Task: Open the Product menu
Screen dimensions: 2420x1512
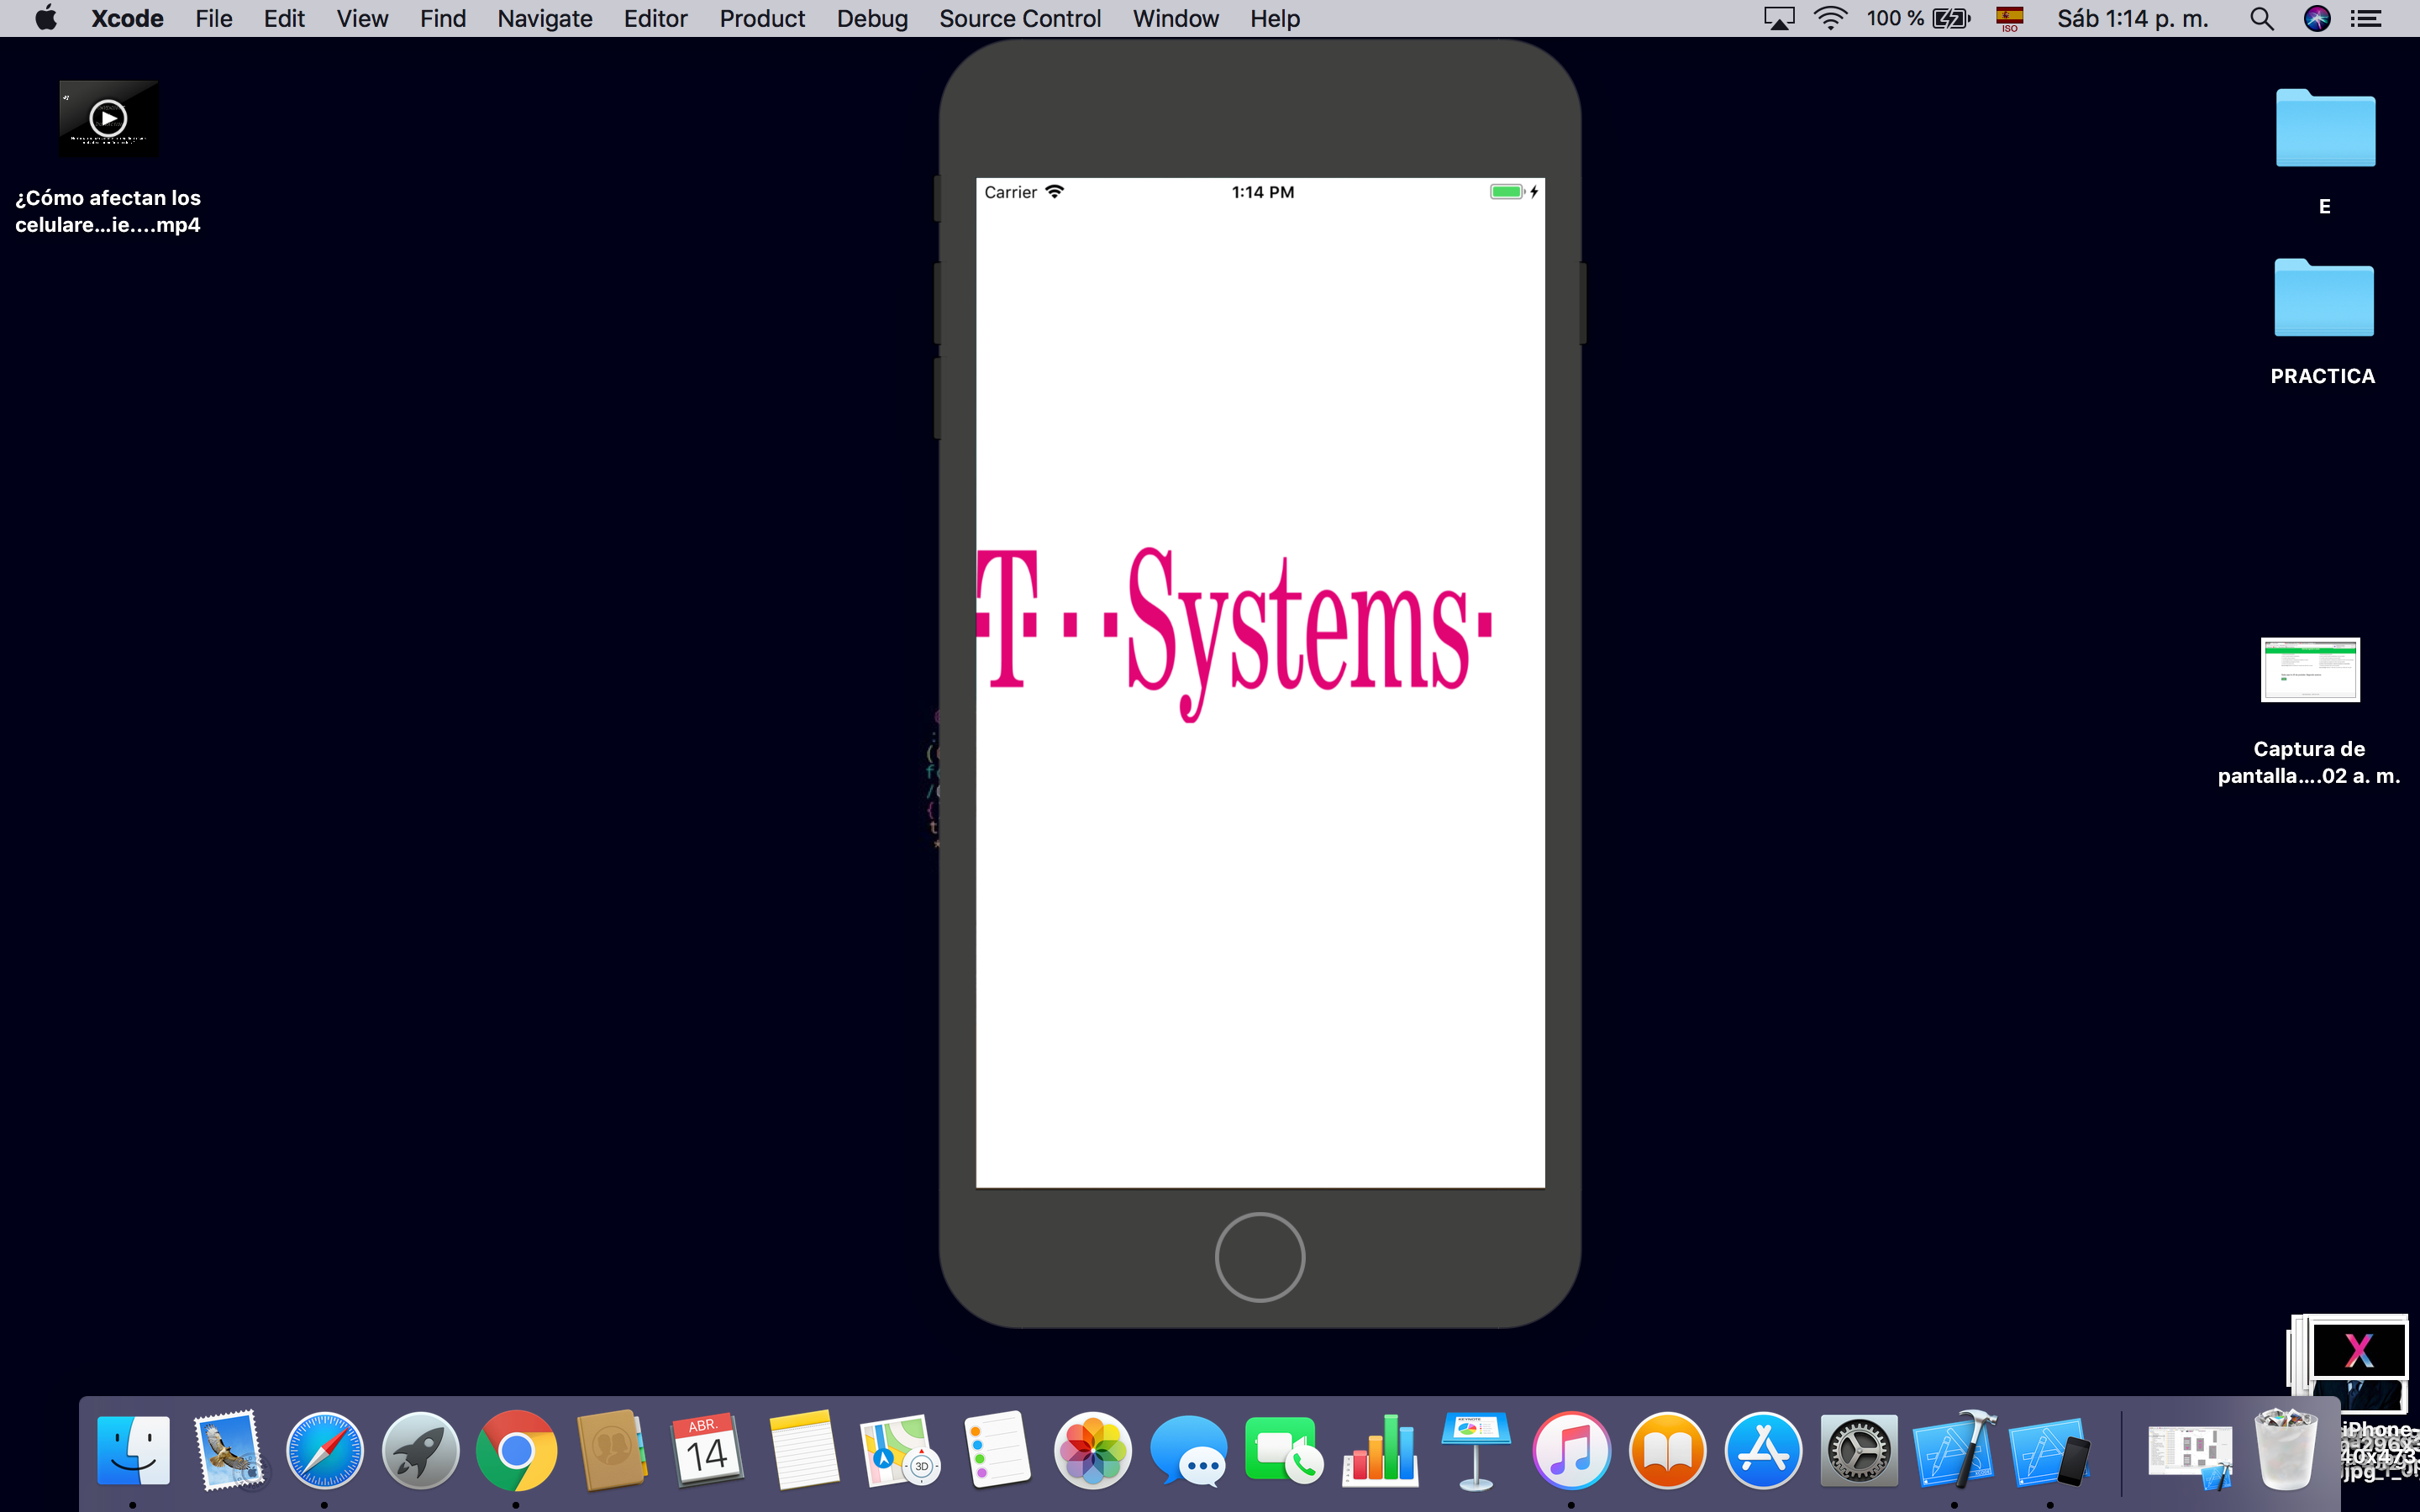Action: [761, 18]
